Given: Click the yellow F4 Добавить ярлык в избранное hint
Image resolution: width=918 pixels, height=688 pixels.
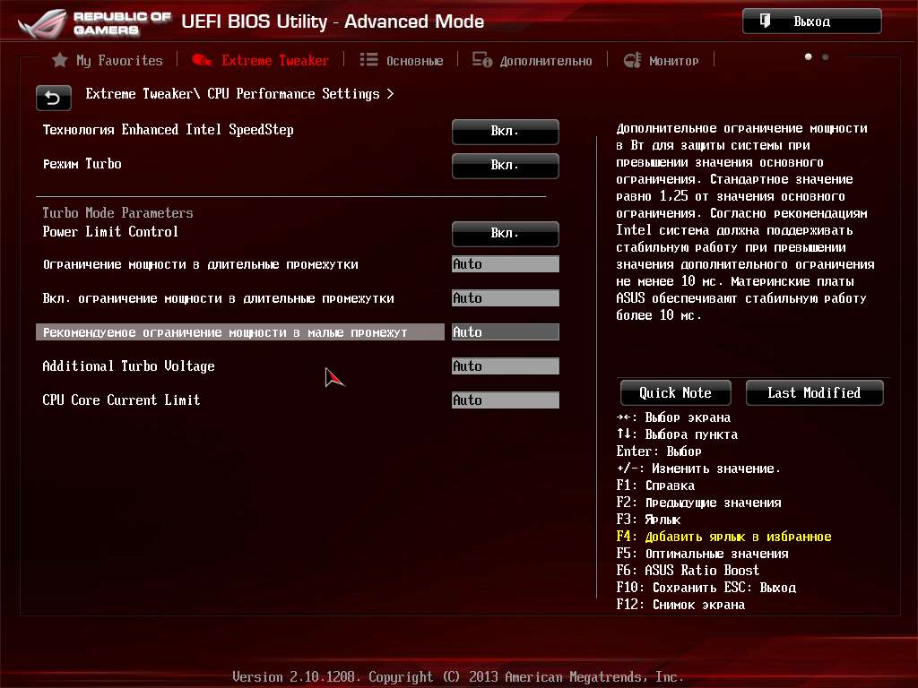Looking at the screenshot, I should point(723,537).
